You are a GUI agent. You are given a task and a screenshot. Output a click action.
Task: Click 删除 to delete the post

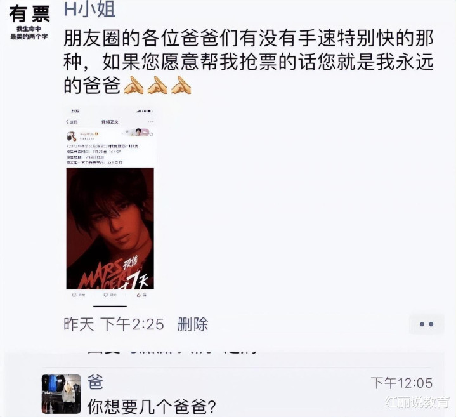coord(193,324)
